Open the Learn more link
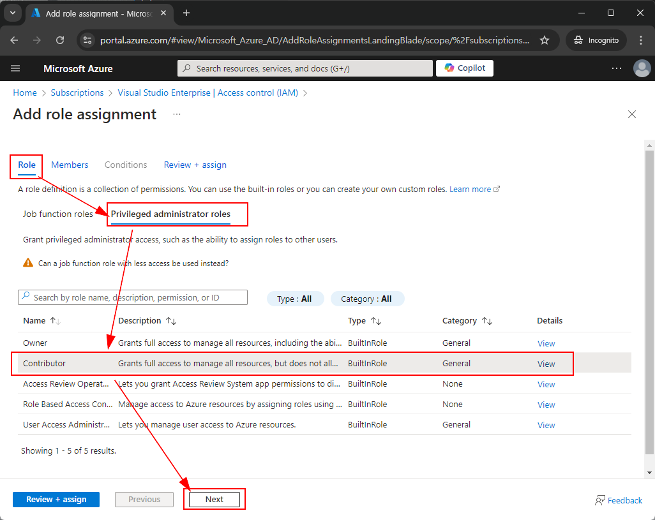Viewport: 655px width, 520px height. click(474, 189)
